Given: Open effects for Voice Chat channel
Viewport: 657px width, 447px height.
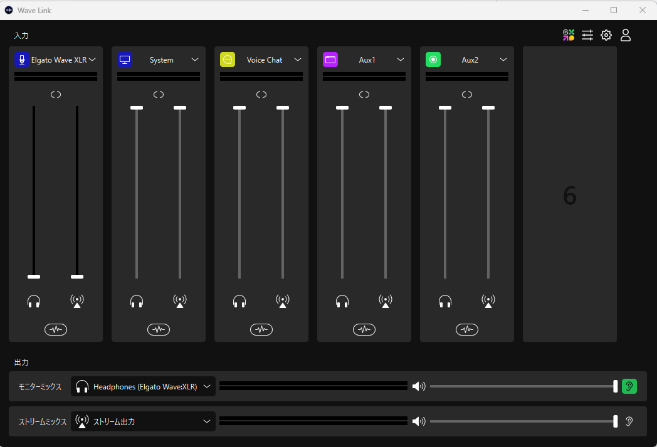Looking at the screenshot, I should tap(261, 329).
